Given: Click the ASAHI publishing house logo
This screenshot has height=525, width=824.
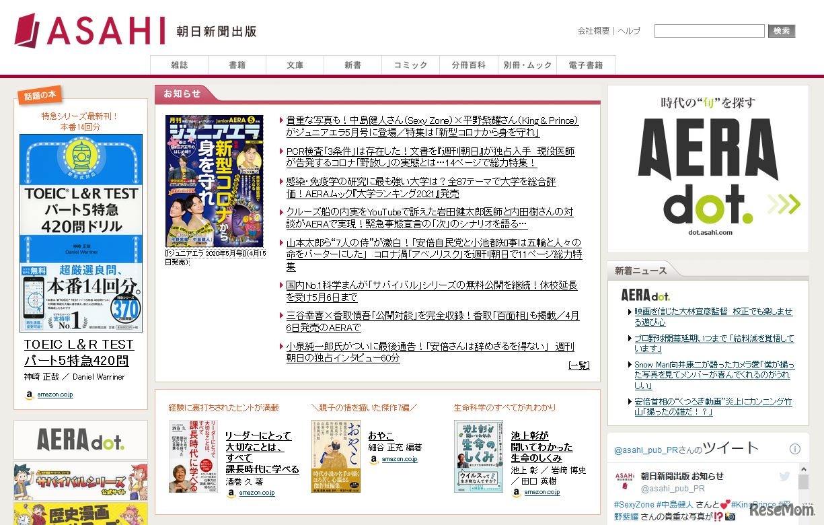Looking at the screenshot, I should click(x=91, y=30).
